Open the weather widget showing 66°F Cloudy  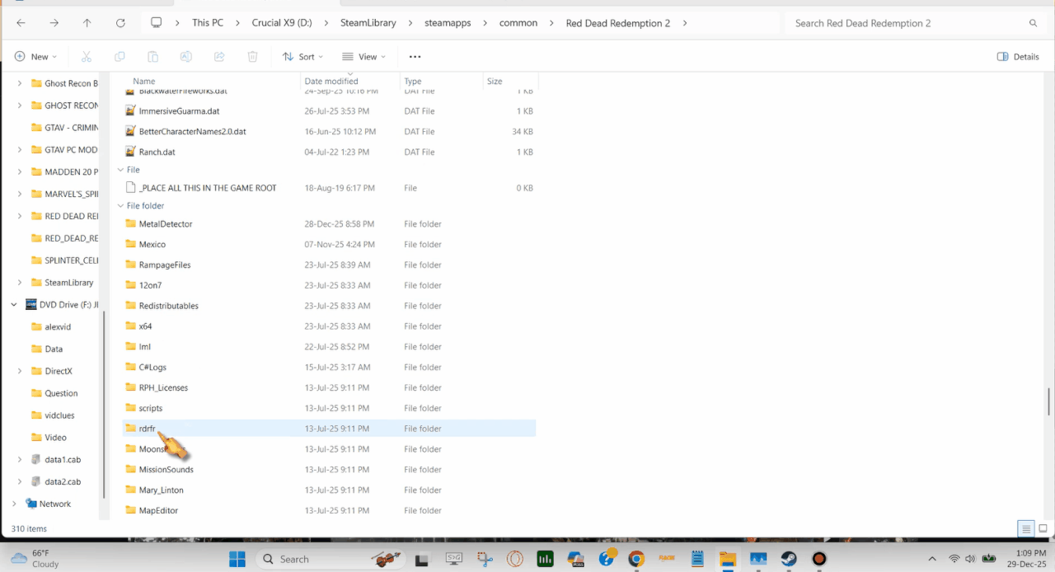click(x=35, y=559)
